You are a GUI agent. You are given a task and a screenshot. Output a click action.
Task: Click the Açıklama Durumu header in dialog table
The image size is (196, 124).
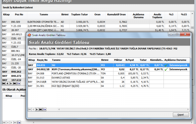tap(175, 60)
